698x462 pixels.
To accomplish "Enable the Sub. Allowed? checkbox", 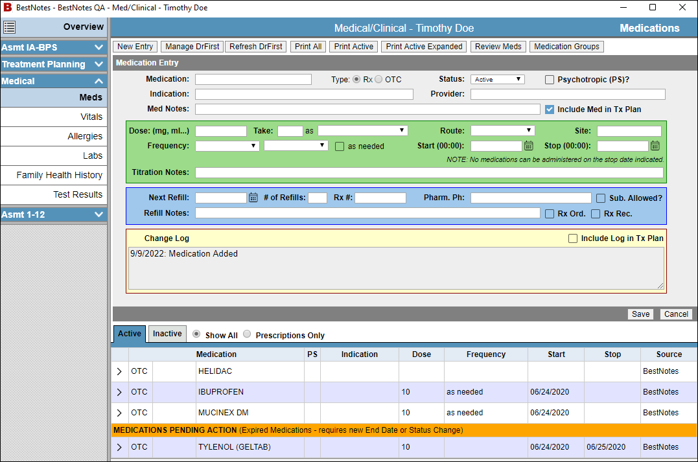I will [x=601, y=198].
